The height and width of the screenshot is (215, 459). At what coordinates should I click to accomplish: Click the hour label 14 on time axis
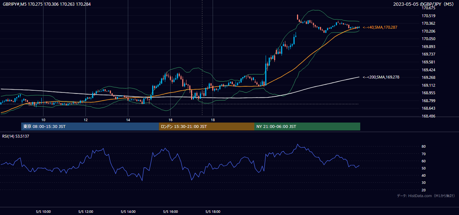point(128,120)
